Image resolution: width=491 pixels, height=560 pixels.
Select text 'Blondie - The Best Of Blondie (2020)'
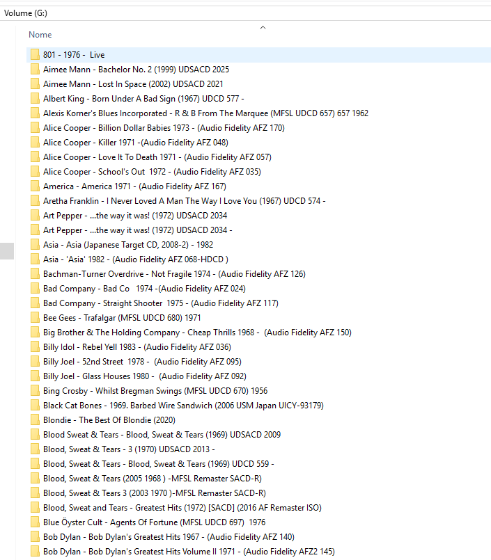pos(109,420)
